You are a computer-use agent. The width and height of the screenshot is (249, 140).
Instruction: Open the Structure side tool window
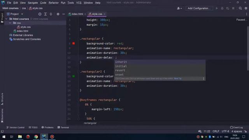[2, 99]
